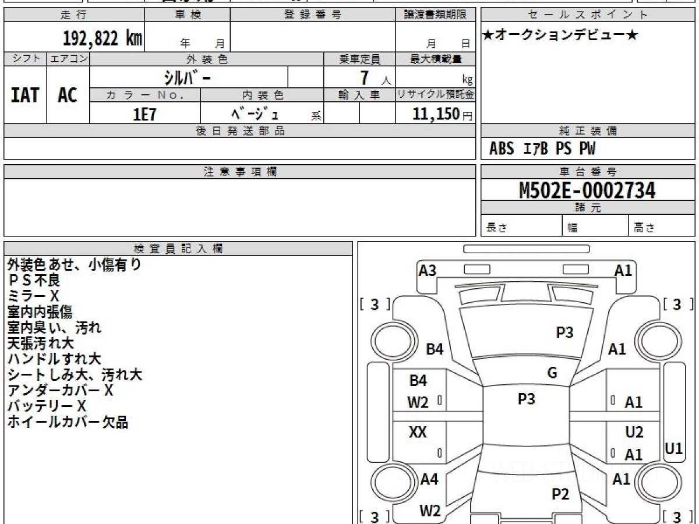Image resolution: width=699 pixels, height=524 pixels.
Task: Select the 室内内張傷 note line
Action: point(40,312)
